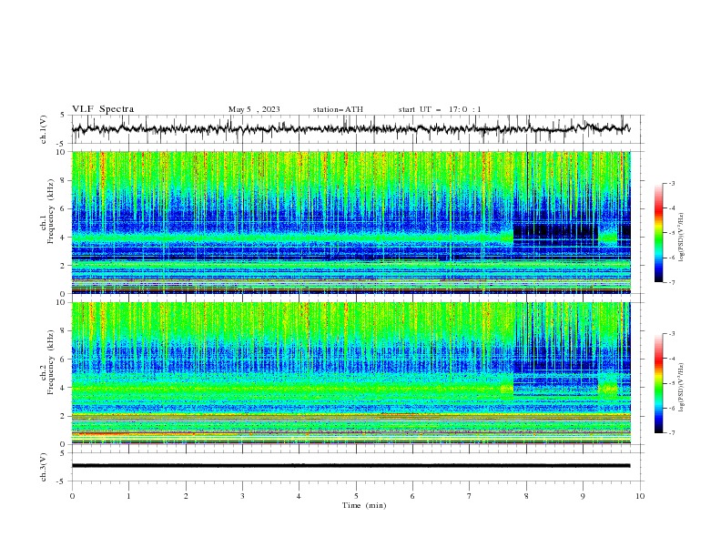Click the time axis tick label "5"
The width and height of the screenshot is (721, 557).
(x=356, y=496)
